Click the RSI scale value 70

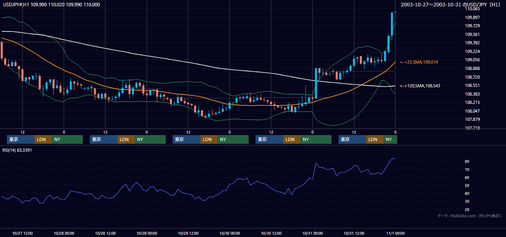click(467, 169)
